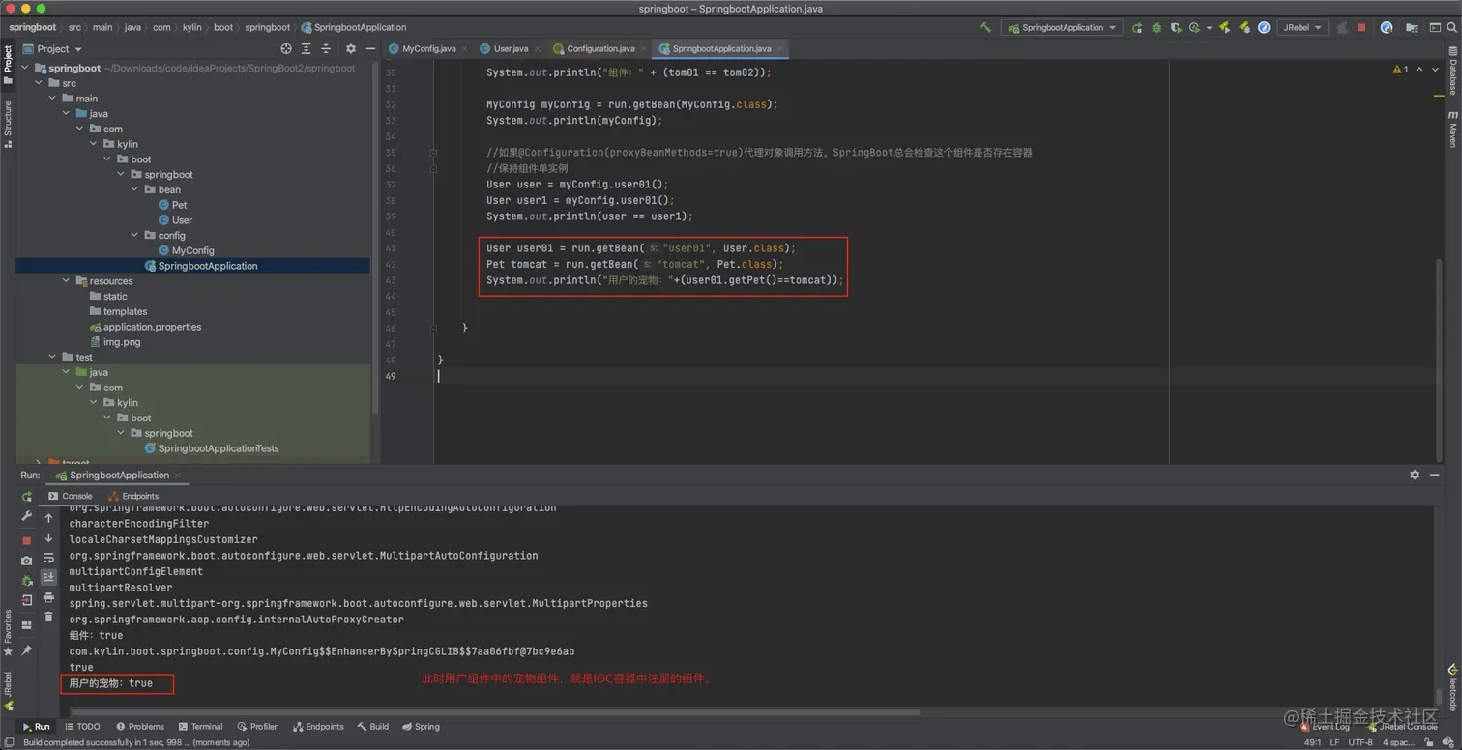This screenshot has height=750, width=1462.
Task: Toggle the Maven tool window on right edge
Action: coord(1452,129)
